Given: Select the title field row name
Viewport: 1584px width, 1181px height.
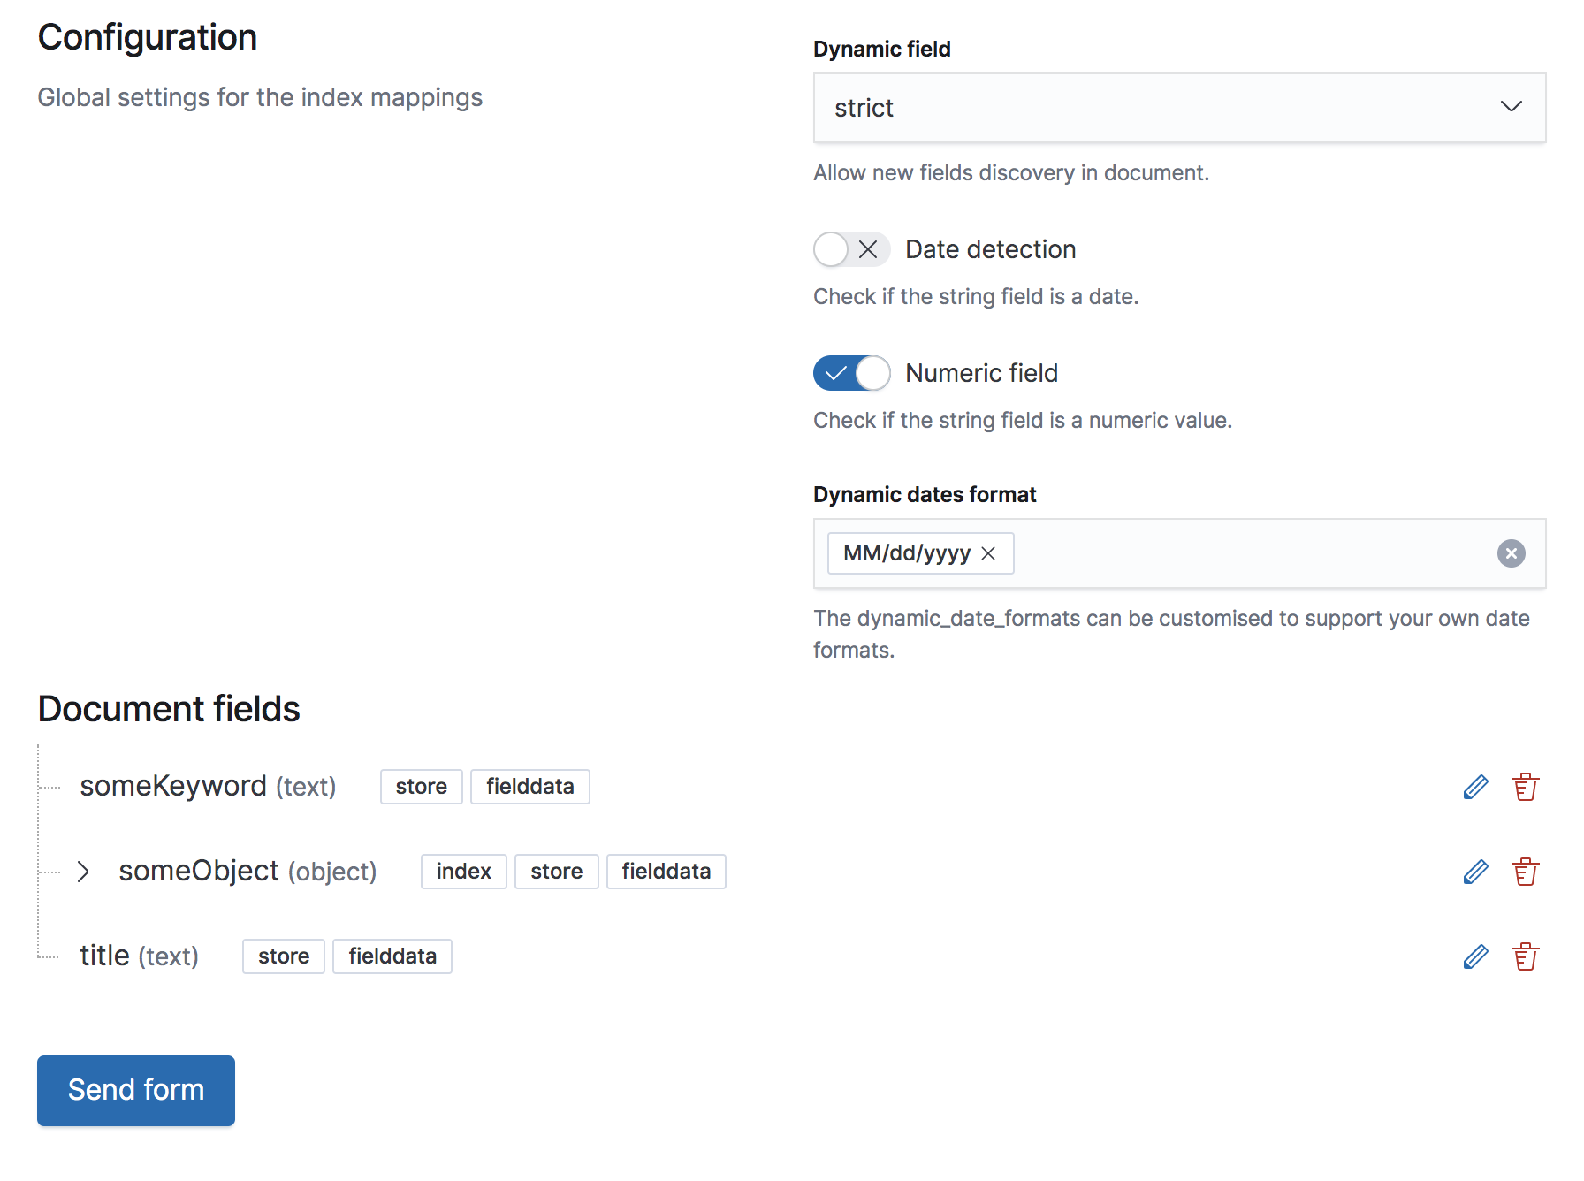Looking at the screenshot, I should click(104, 956).
